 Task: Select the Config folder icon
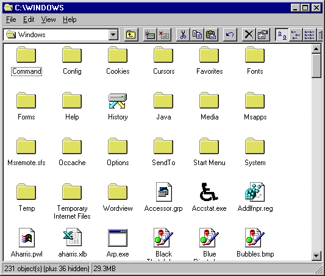72,55
